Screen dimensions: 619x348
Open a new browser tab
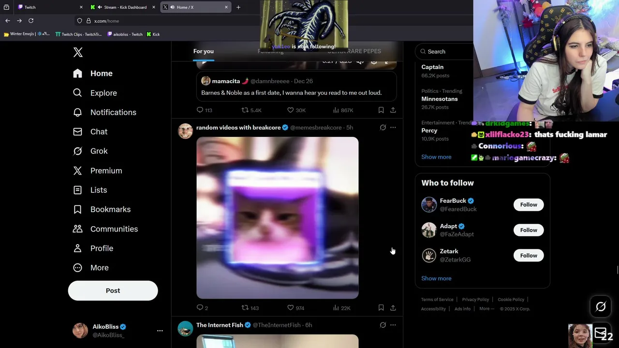(238, 7)
